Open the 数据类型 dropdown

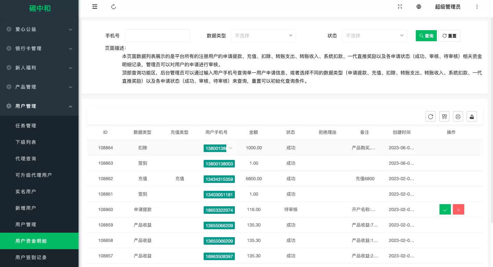coord(263,35)
